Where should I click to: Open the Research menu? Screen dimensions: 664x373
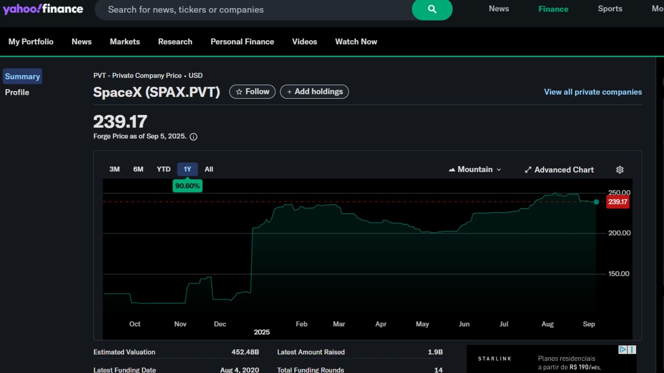click(x=175, y=41)
